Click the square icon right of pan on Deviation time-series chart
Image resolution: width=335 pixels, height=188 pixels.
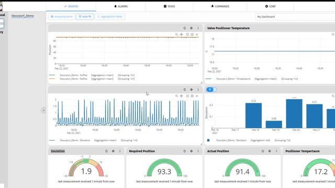pyautogui.click(x=187, y=96)
